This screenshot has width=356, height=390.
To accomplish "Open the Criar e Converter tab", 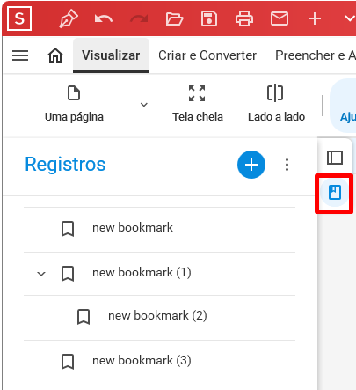I will point(207,55).
